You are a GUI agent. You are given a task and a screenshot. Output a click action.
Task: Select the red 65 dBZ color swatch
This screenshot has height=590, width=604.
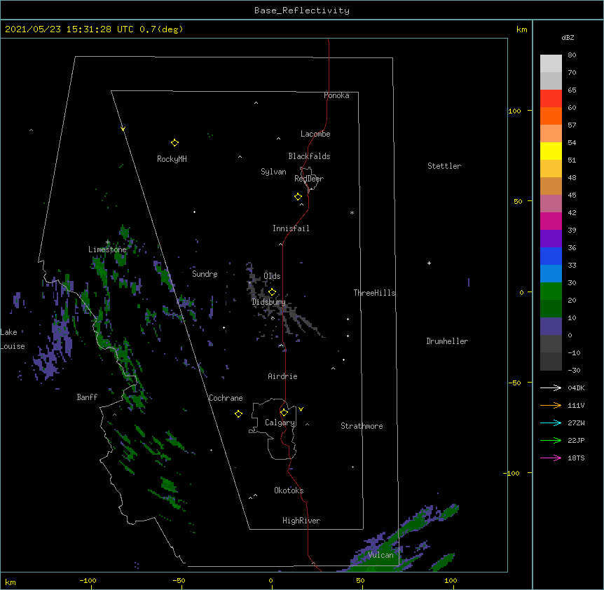551,98
